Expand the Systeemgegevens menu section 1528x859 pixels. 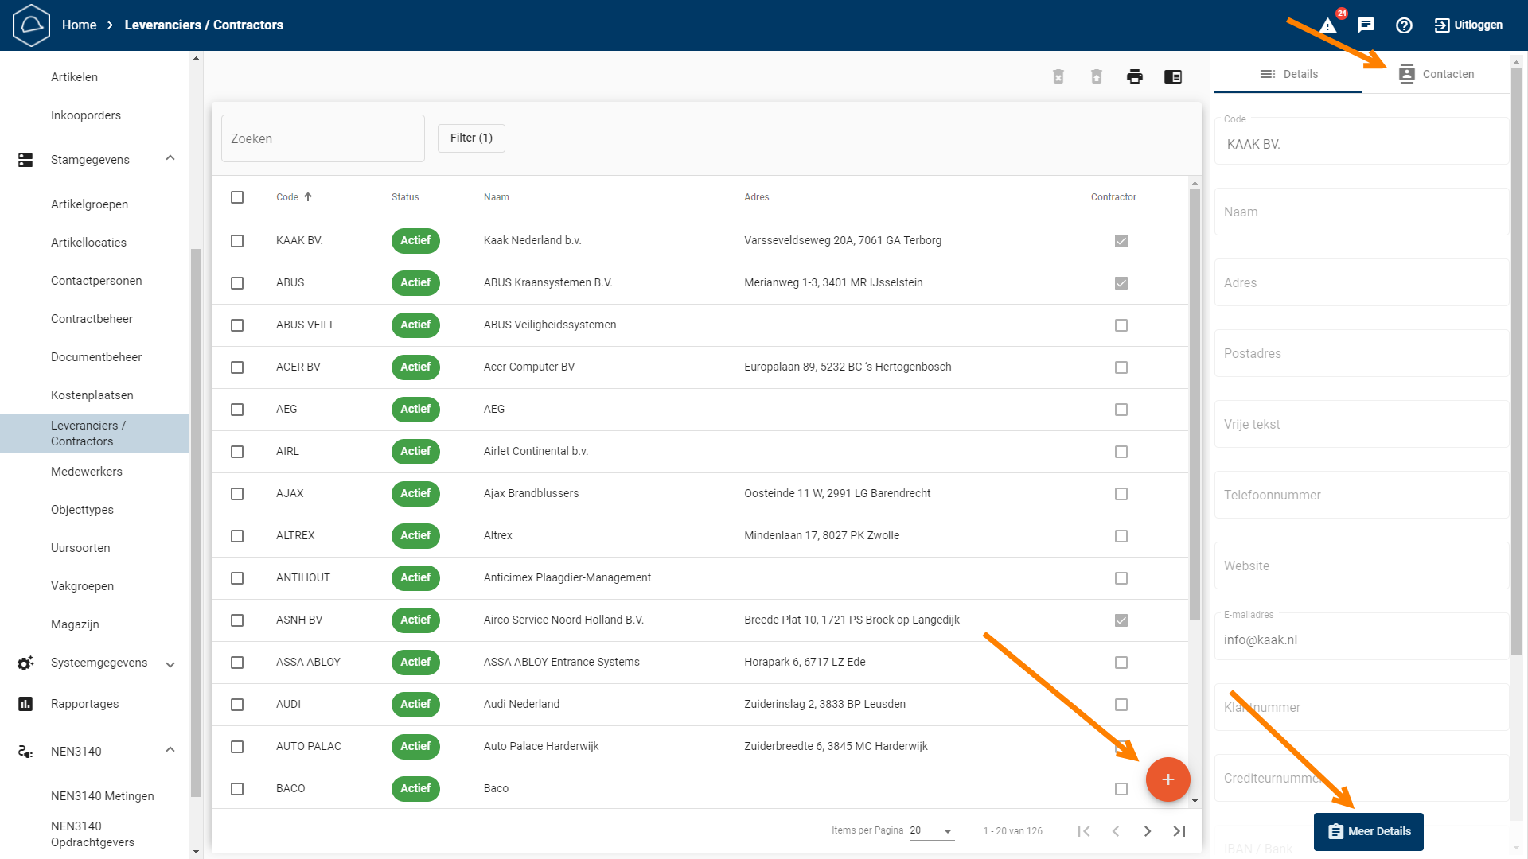pos(170,664)
